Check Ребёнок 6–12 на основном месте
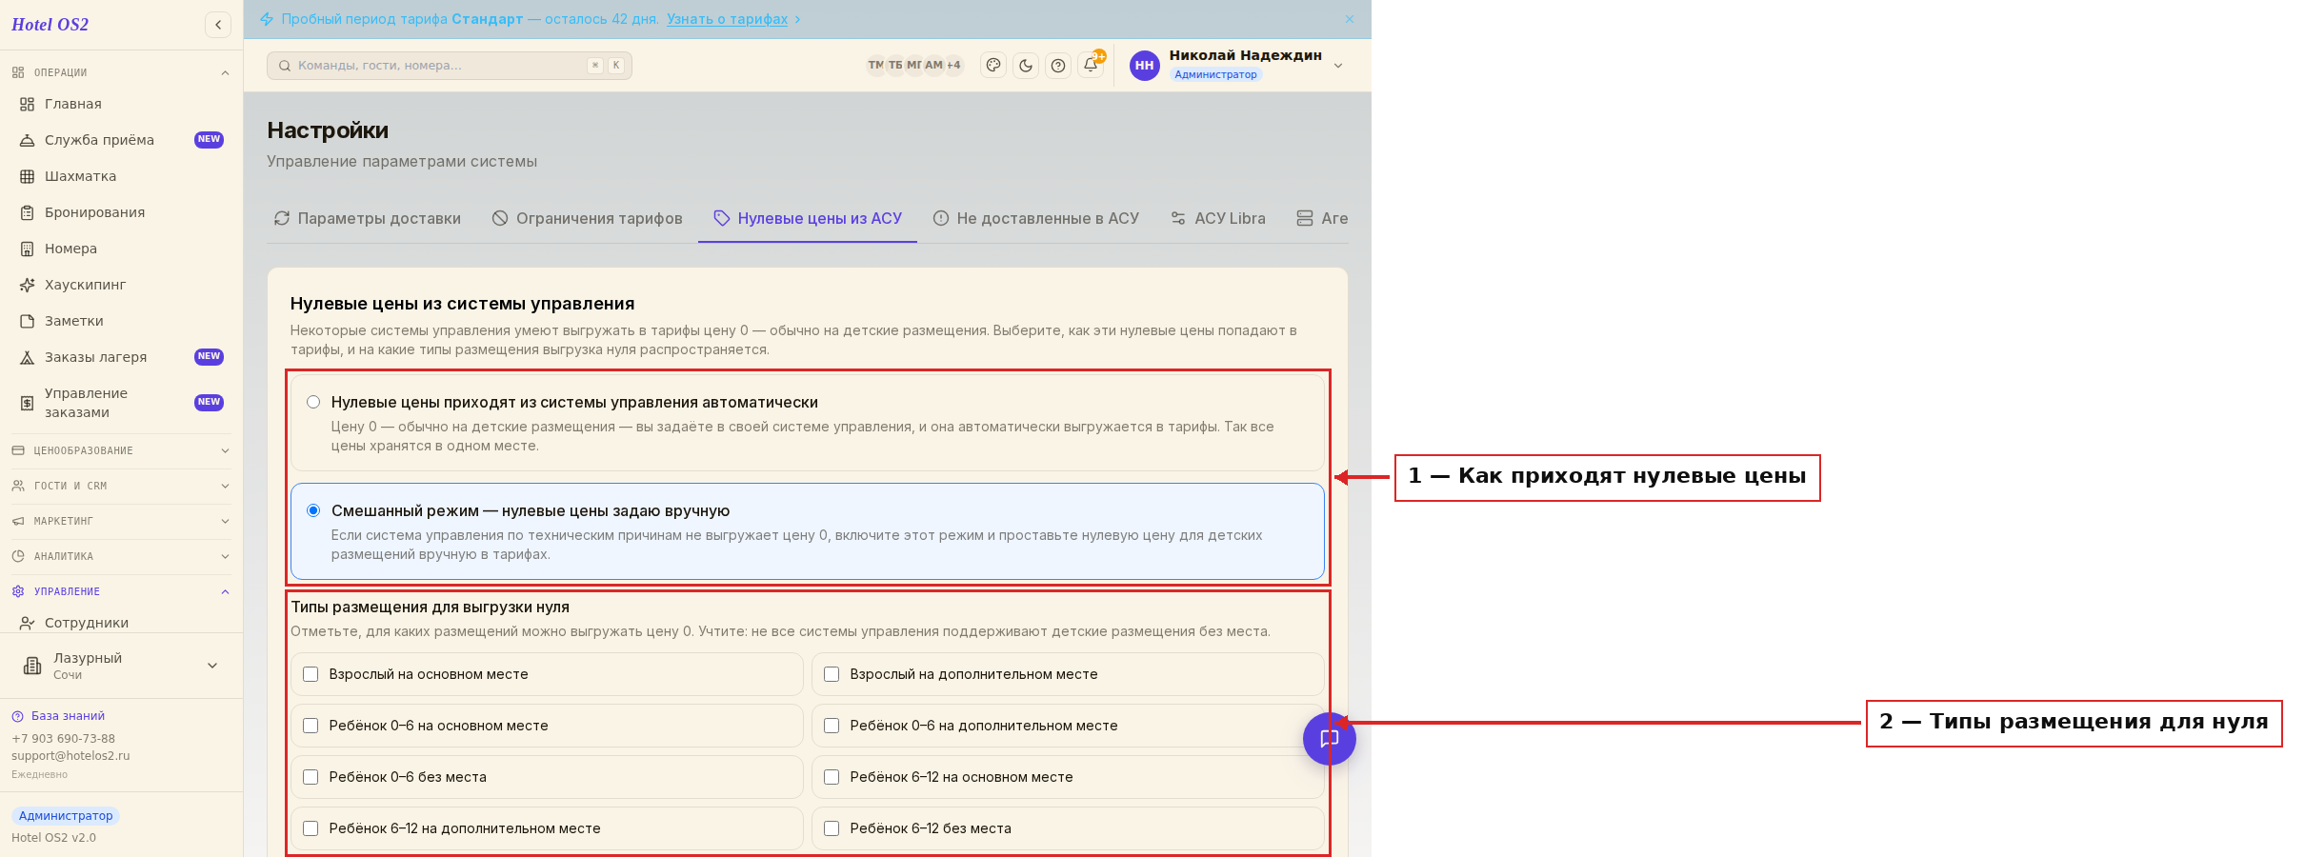The image size is (2305, 857). [832, 777]
